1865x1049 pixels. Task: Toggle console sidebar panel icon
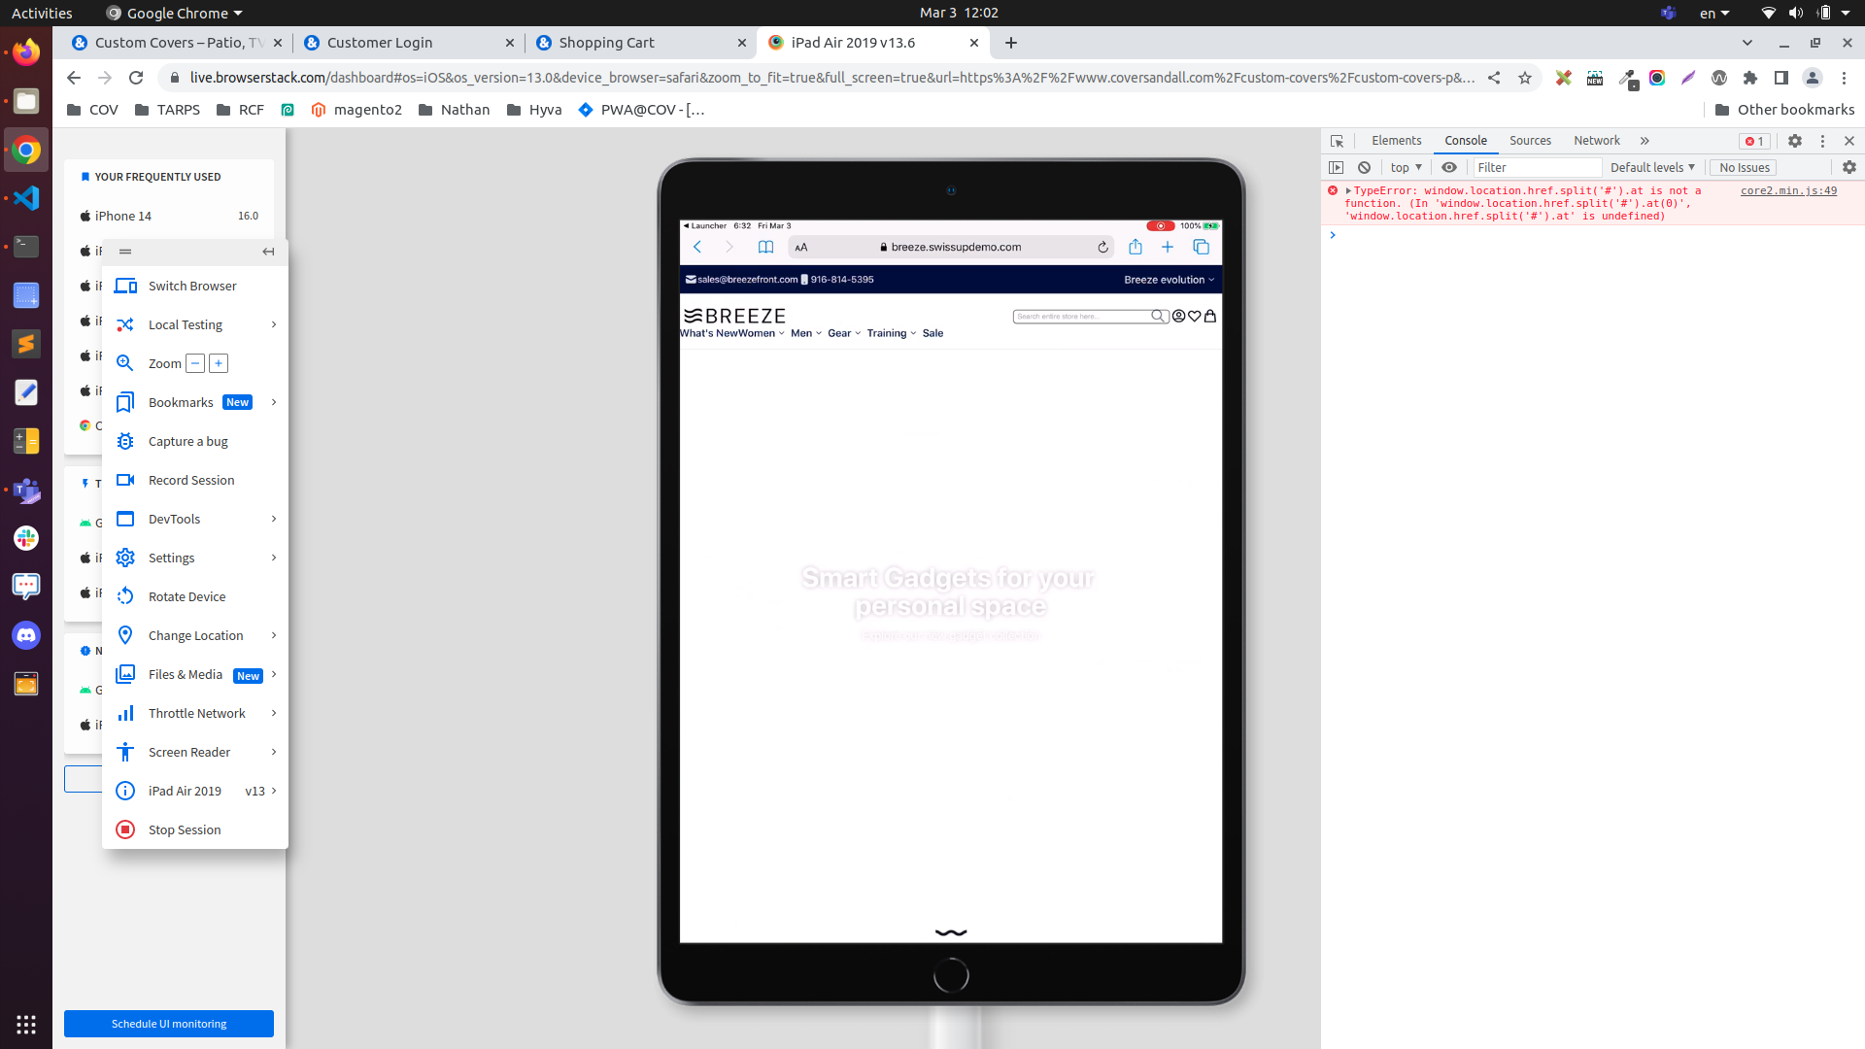1337,167
